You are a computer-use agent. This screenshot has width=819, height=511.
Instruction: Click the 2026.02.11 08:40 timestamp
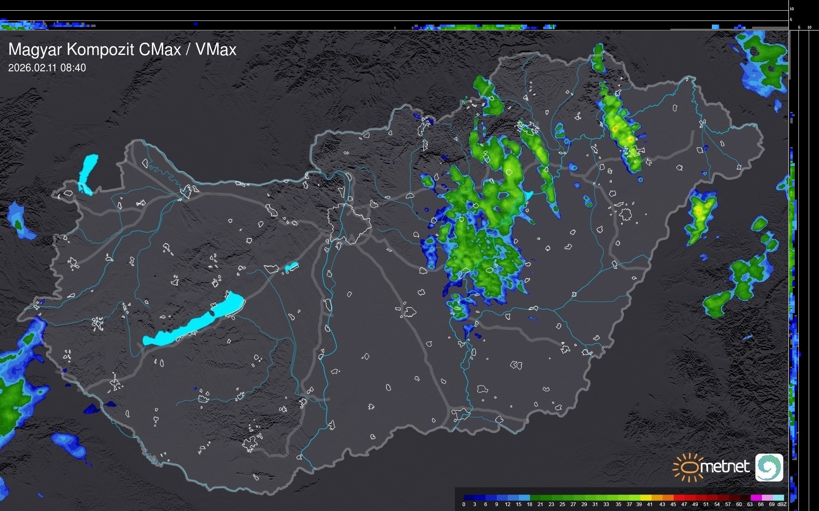click(47, 68)
